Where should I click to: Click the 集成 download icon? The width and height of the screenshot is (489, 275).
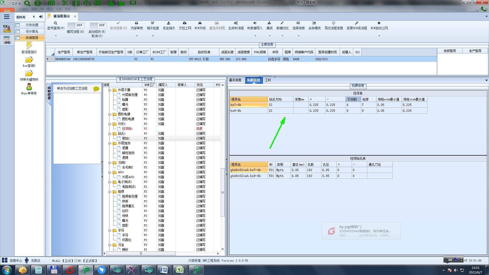[x=269, y=23]
